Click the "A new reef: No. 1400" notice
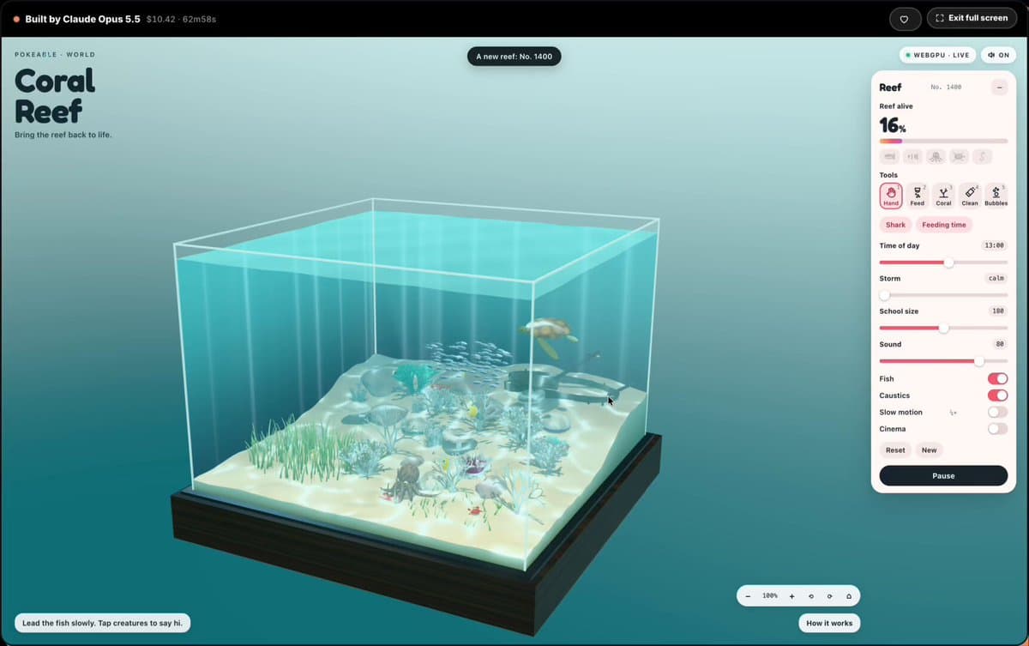1029x646 pixels. [514, 57]
